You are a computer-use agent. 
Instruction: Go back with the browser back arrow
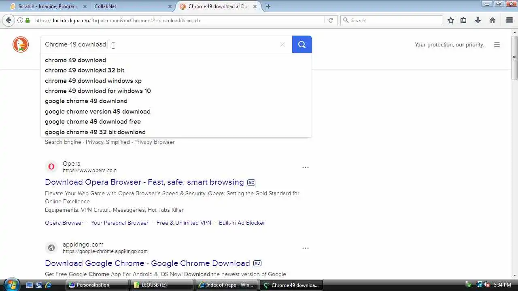(x=8, y=20)
